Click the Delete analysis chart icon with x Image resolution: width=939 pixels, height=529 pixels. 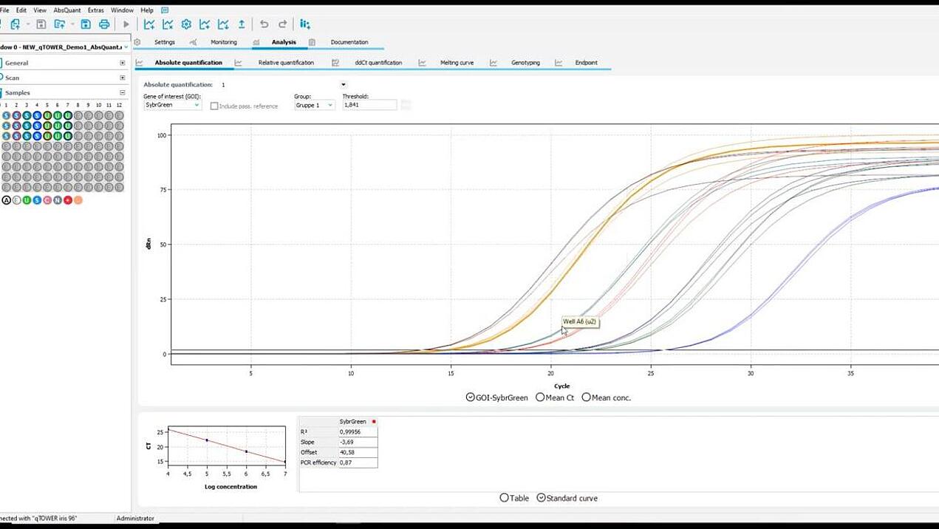click(168, 24)
